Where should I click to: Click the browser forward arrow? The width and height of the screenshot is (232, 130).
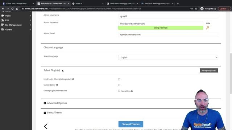[8, 9]
